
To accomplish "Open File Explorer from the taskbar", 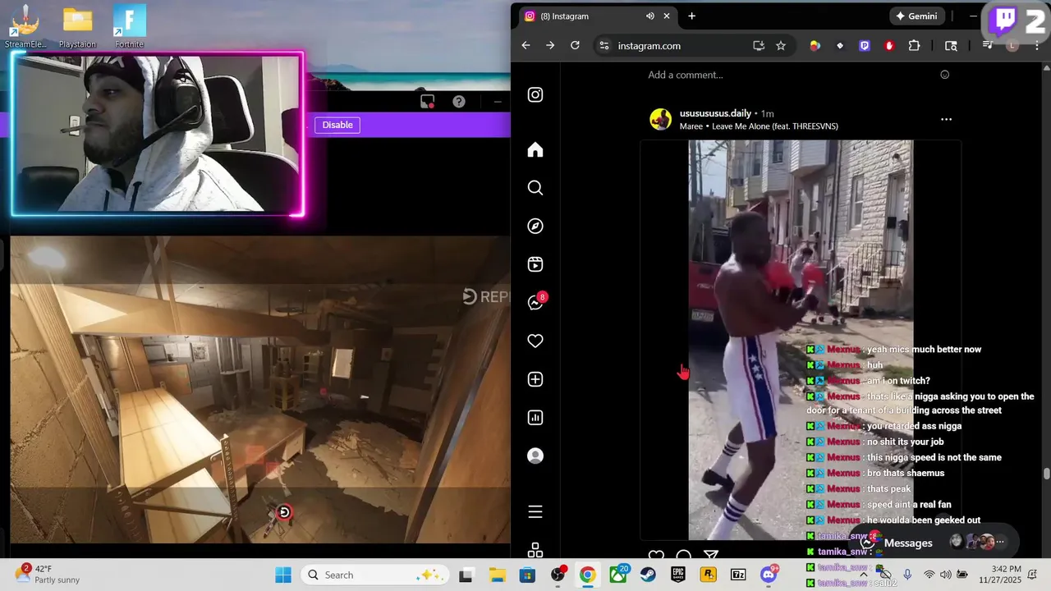I will coord(497,575).
